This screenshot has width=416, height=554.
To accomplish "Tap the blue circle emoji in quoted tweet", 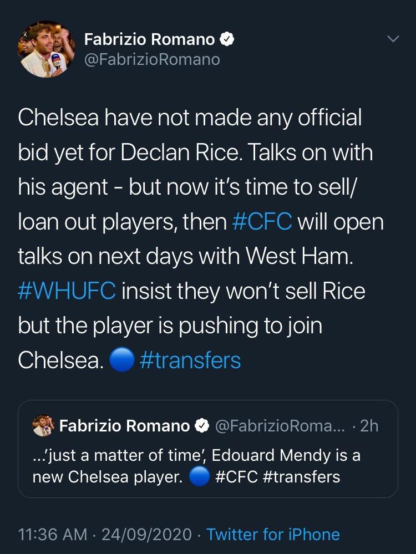I will tap(199, 476).
